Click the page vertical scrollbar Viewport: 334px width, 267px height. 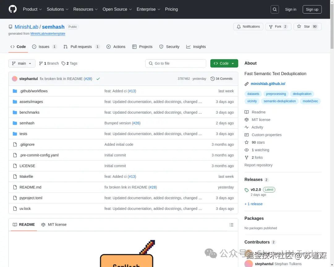pyautogui.click(x=332, y=26)
